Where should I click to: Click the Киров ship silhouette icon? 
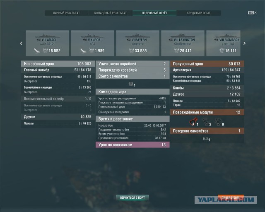click(92, 36)
